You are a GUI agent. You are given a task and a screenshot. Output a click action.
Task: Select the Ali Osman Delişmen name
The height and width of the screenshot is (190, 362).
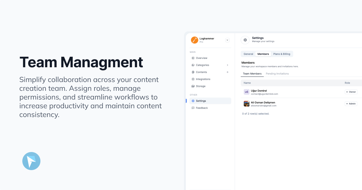point(263,103)
